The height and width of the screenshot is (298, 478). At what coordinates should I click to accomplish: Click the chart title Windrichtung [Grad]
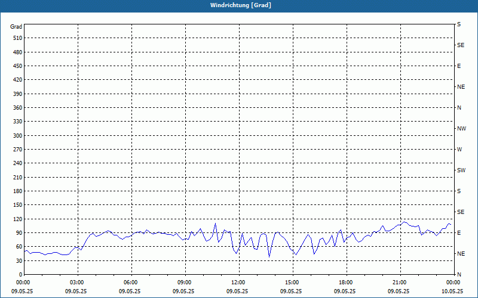pyautogui.click(x=241, y=5)
